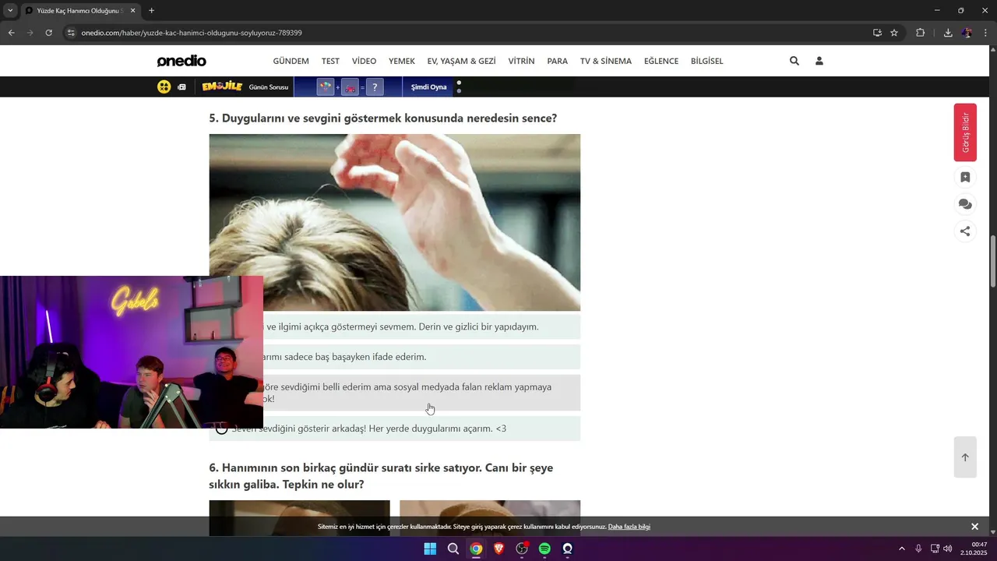This screenshot has width=997, height=561.
Task: Click the microphone icon in system tray
Action: 919,549
